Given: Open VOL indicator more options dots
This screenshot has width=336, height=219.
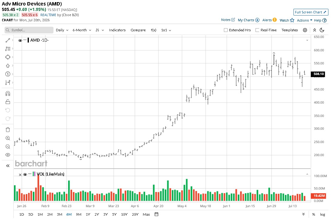Looking at the screenshot, I should coord(30,174).
